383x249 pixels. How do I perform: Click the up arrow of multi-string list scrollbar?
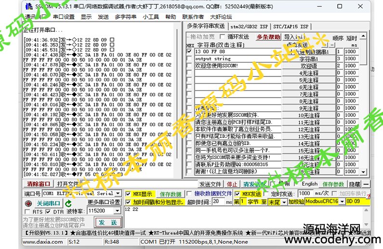click(363, 36)
